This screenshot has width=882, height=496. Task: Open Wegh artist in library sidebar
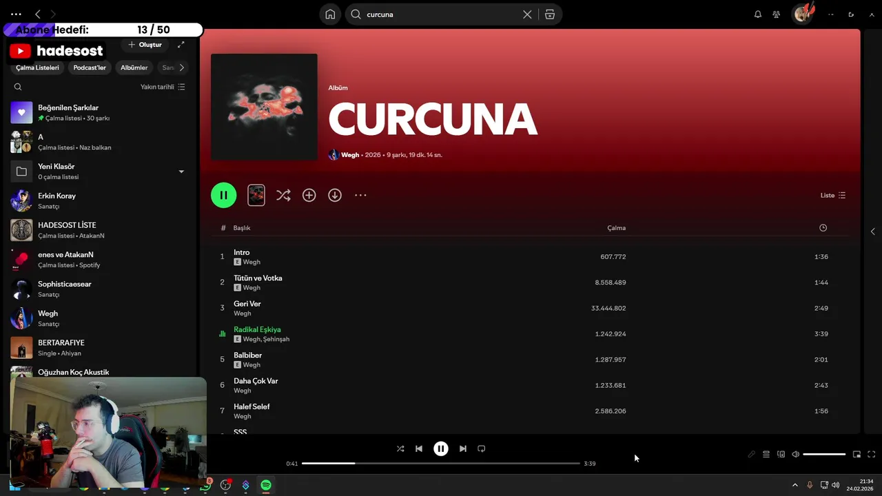[99, 318]
